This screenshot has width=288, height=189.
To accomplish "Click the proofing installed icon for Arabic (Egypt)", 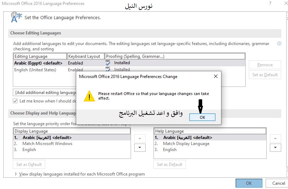I will [x=108, y=63].
